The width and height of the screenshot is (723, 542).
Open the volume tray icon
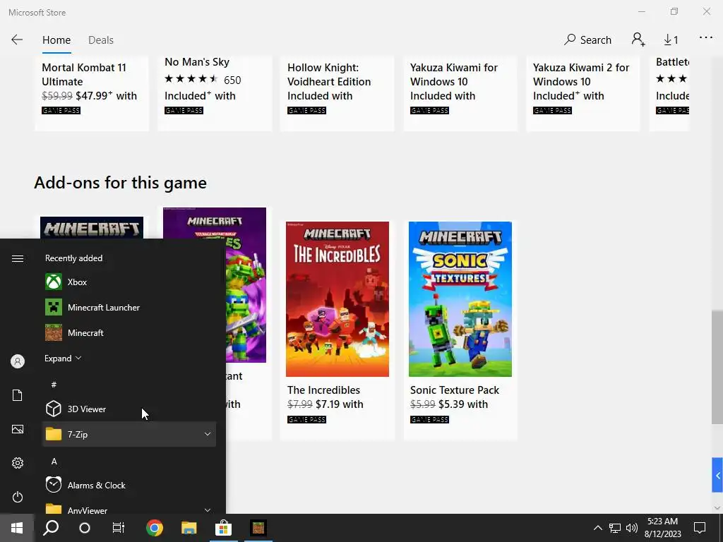tap(632, 528)
